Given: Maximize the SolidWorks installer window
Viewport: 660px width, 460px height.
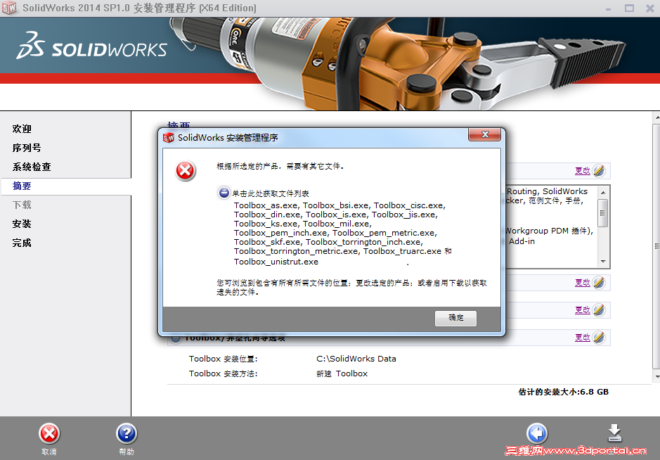Looking at the screenshot, I should tap(629, 8).
